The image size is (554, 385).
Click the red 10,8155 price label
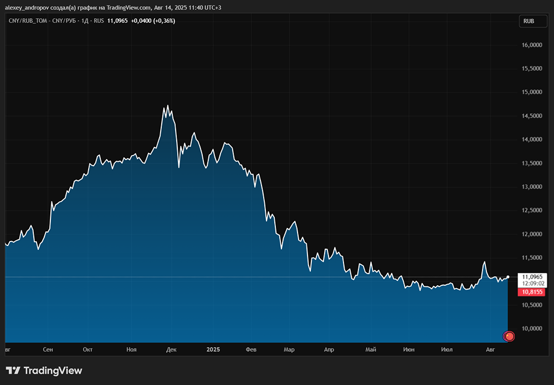click(x=532, y=292)
